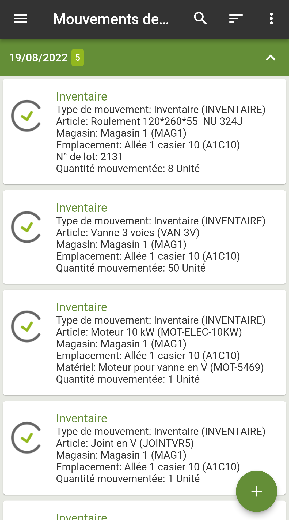This screenshot has height=520, width=289.
Task: Select Inventaire title of Moteur entry
Action: 82,307
